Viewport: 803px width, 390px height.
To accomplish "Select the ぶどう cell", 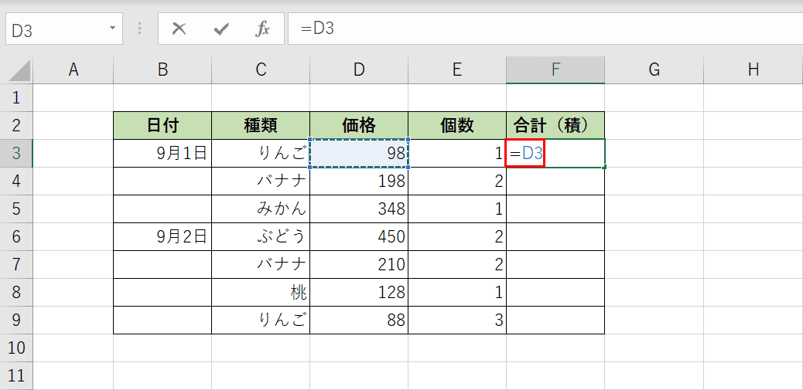I will (x=261, y=236).
